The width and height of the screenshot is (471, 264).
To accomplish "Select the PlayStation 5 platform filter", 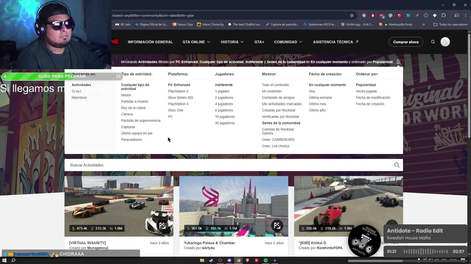I will [178, 91].
